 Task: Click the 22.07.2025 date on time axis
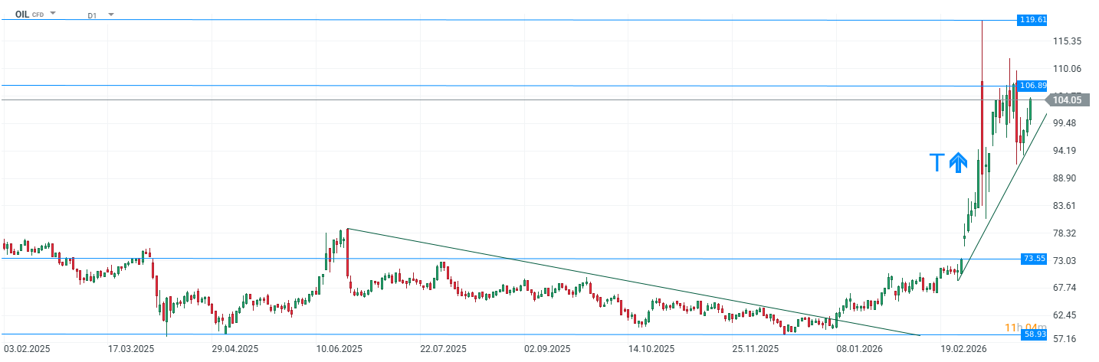pyautogui.click(x=445, y=349)
